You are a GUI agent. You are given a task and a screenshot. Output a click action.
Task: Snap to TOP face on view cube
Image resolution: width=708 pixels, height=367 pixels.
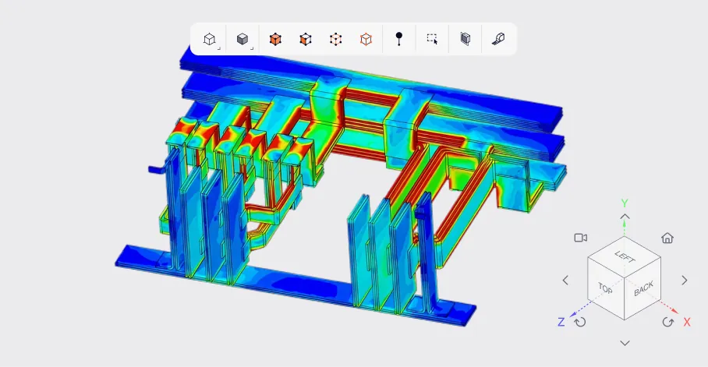tap(606, 288)
